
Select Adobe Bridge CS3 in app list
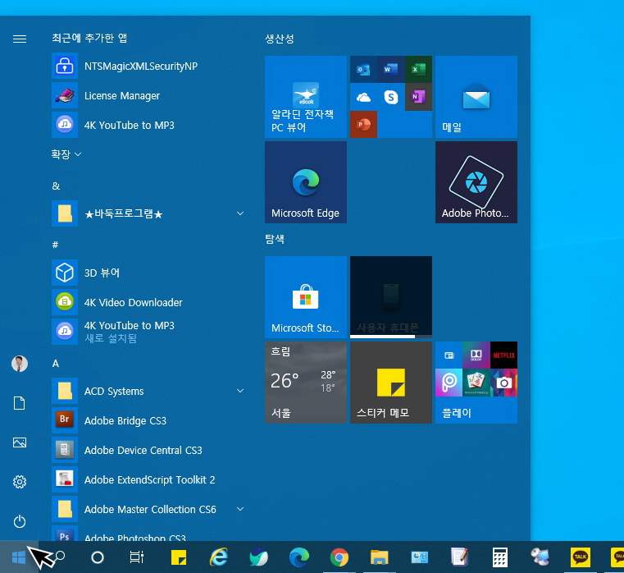[x=125, y=421]
